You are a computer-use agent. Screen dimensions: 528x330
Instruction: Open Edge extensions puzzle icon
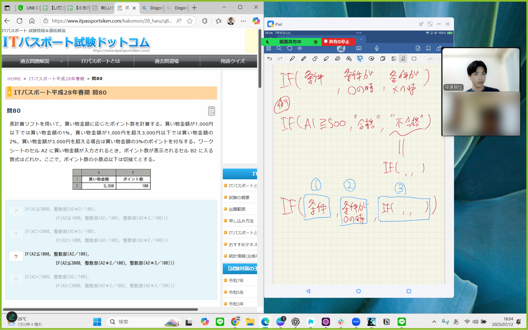pyautogui.click(x=205, y=21)
